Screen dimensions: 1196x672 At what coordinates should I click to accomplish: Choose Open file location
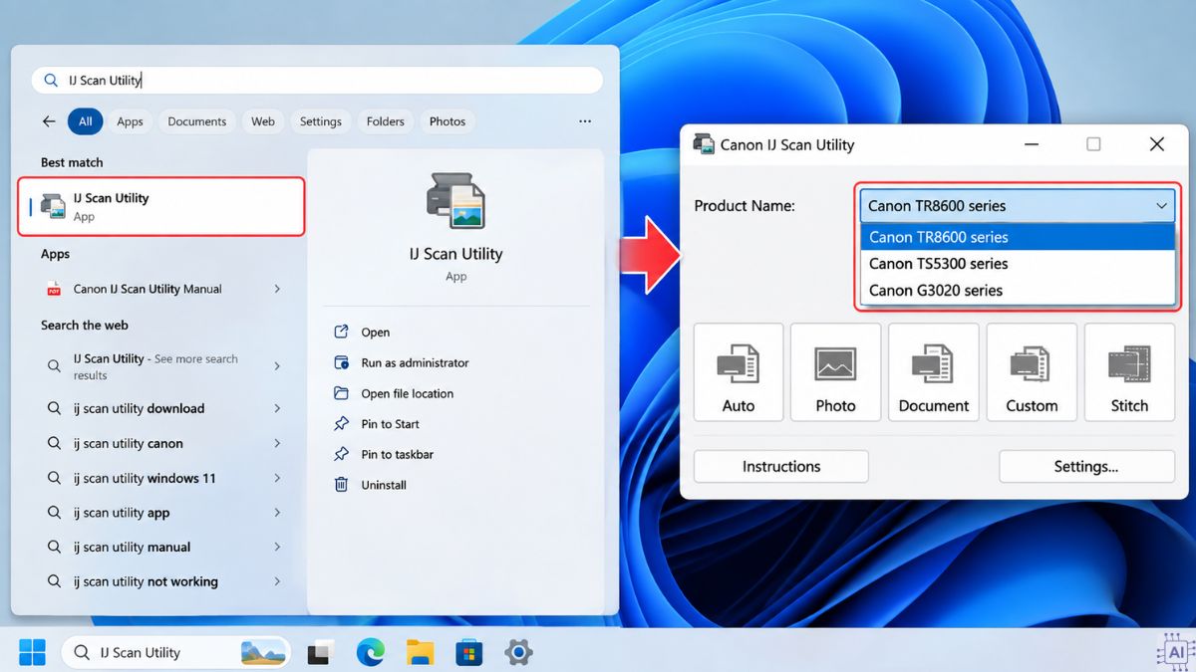[x=393, y=393]
